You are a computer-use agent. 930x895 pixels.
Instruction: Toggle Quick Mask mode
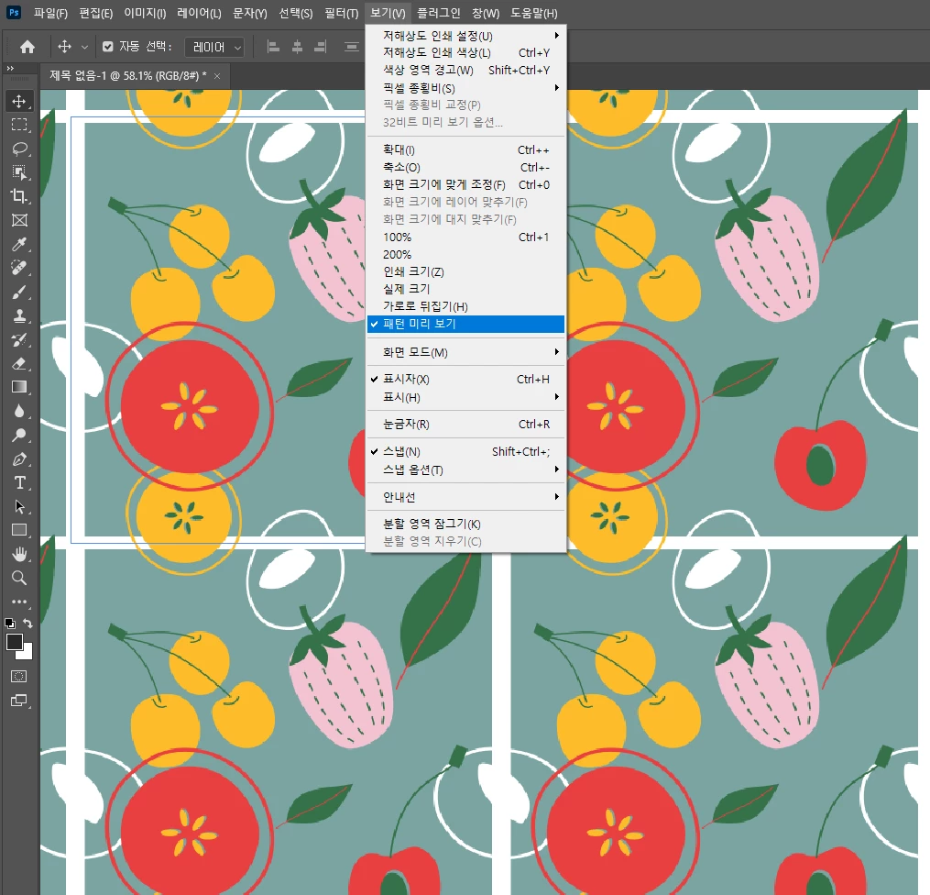[x=19, y=676]
